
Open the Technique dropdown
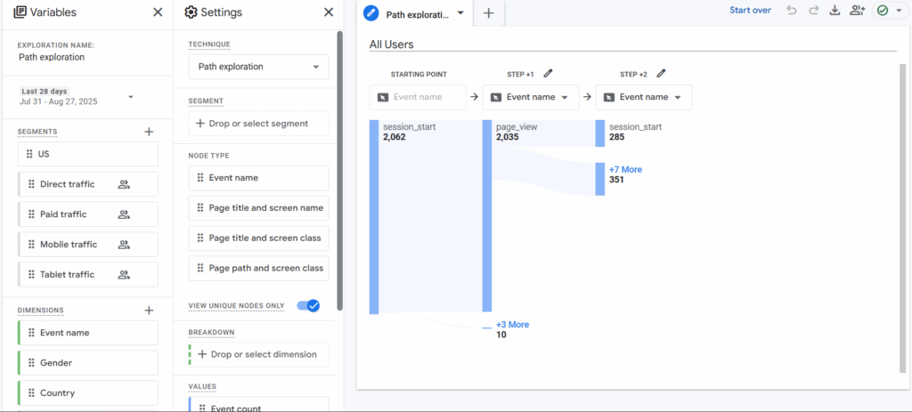point(259,67)
